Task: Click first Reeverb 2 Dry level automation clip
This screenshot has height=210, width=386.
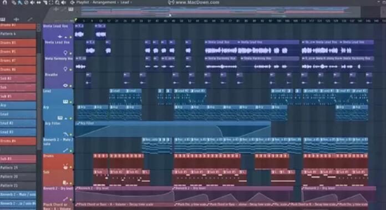Action: pos(124,194)
